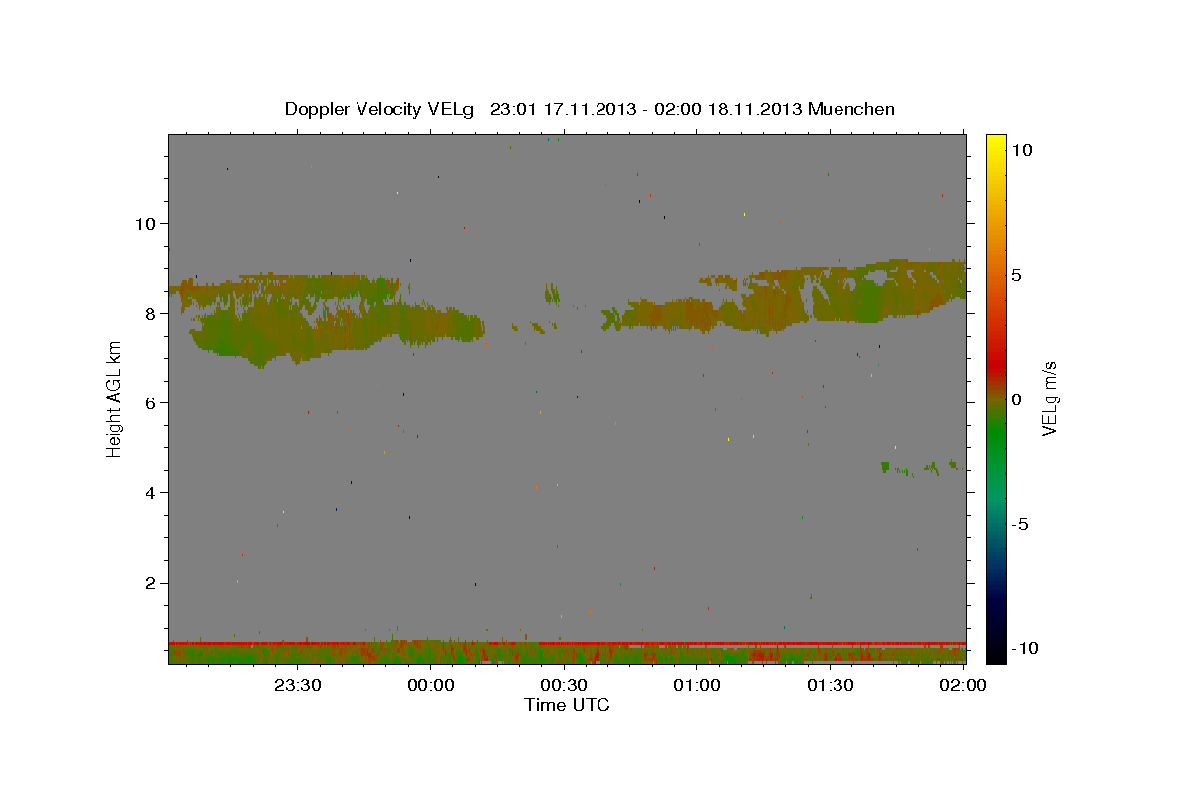Click the height axis label 6

click(x=151, y=402)
